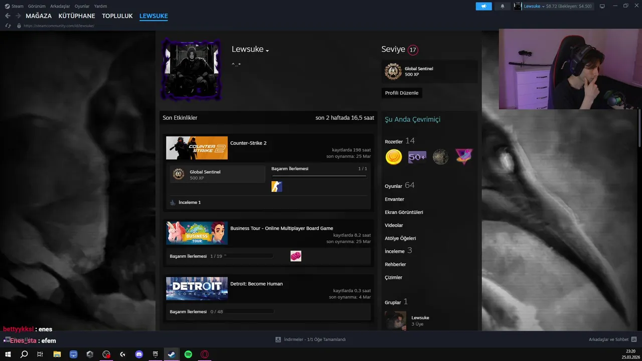Open the Arkadaşlar menu
This screenshot has width=642, height=361.
pos(60,6)
